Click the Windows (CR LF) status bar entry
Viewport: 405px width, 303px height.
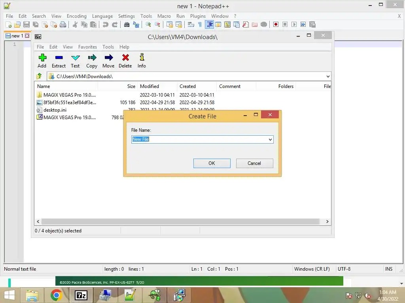[312, 269]
